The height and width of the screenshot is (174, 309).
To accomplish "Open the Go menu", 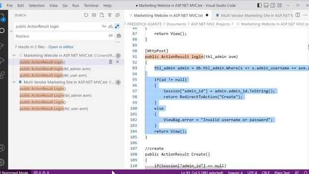I will coord(65,5).
